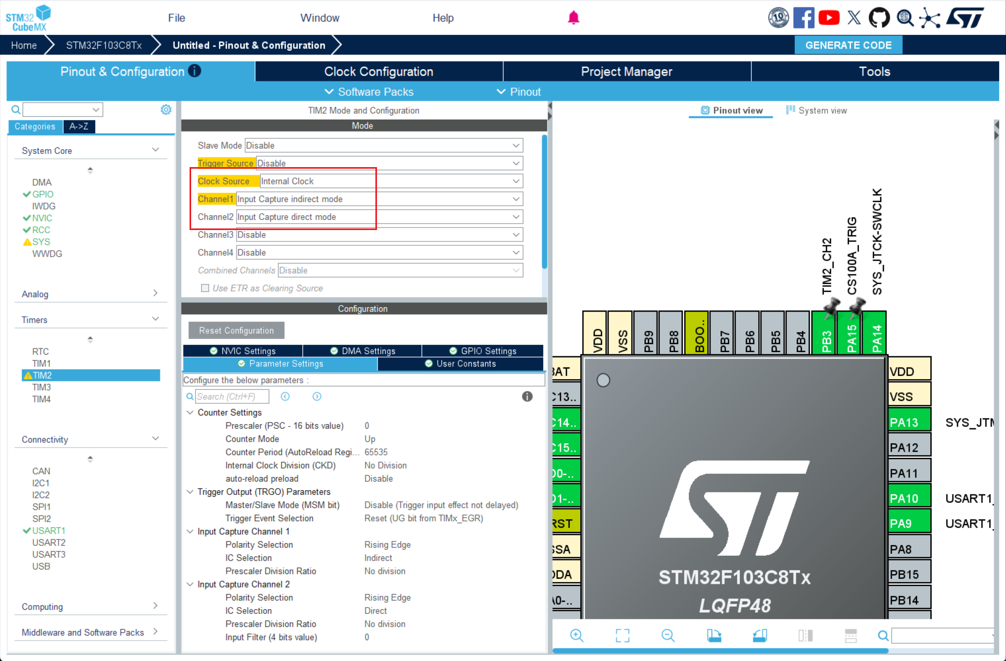Switch to the Clock Configuration tab
Viewport: 1006px width, 661px height.
(x=379, y=71)
